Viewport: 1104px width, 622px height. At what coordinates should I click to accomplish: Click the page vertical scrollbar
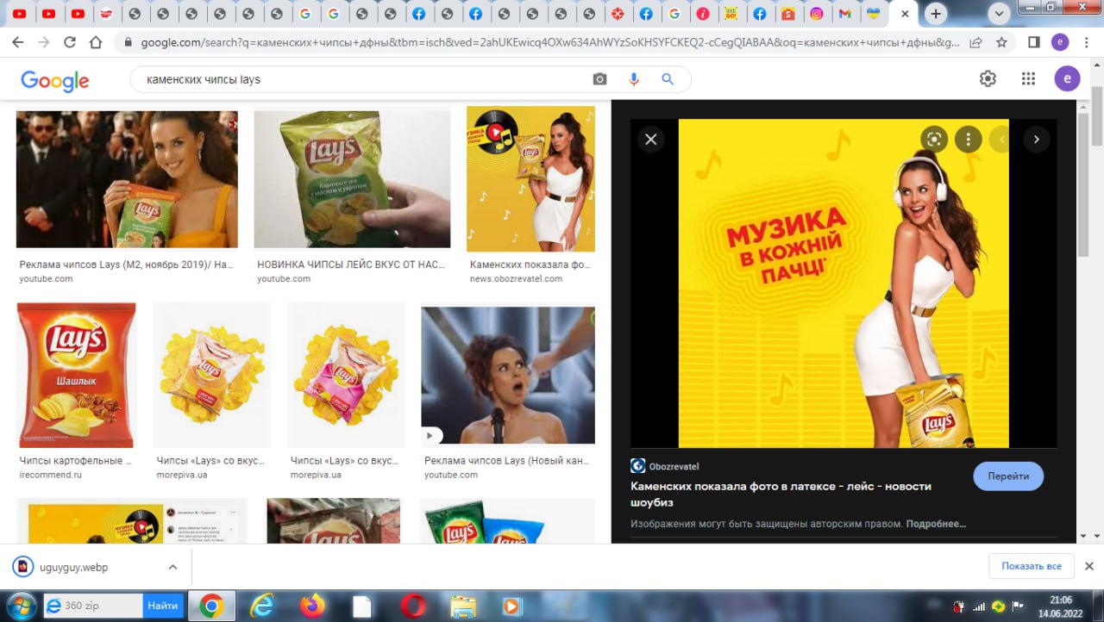pyautogui.click(x=1097, y=115)
